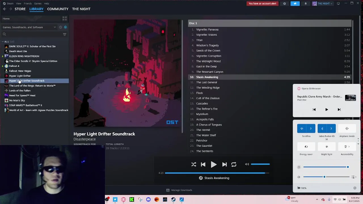The height and width of the screenshot is (204, 363).
Task: Toggle shuffle in the Steam music player
Action: coord(194,164)
